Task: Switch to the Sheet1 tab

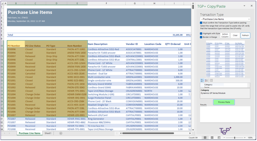Action: 48,133
